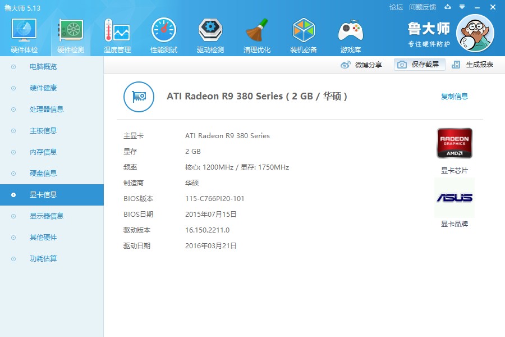Click 保存截屏 button

click(x=419, y=65)
